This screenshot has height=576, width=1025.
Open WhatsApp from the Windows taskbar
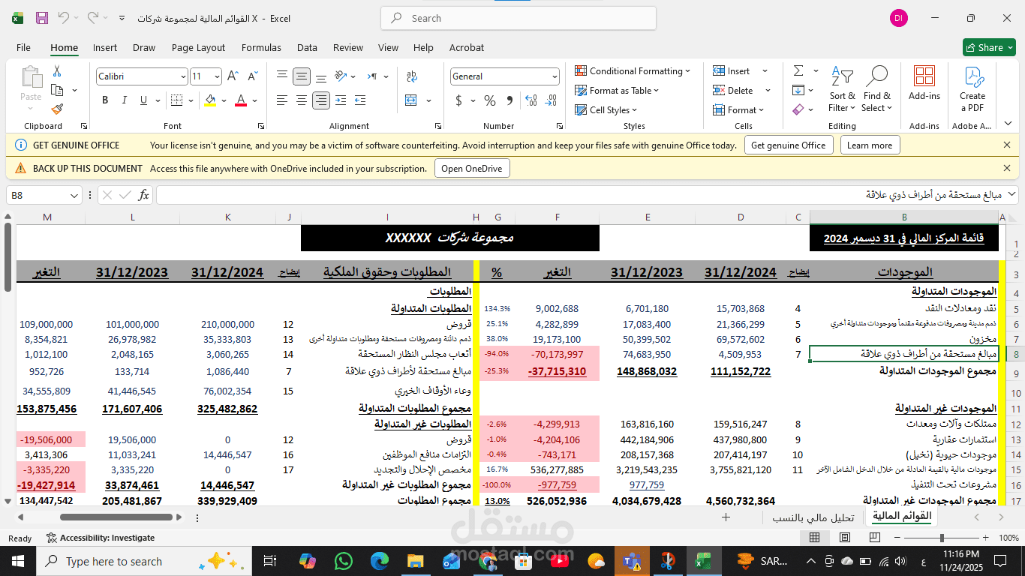(x=344, y=560)
